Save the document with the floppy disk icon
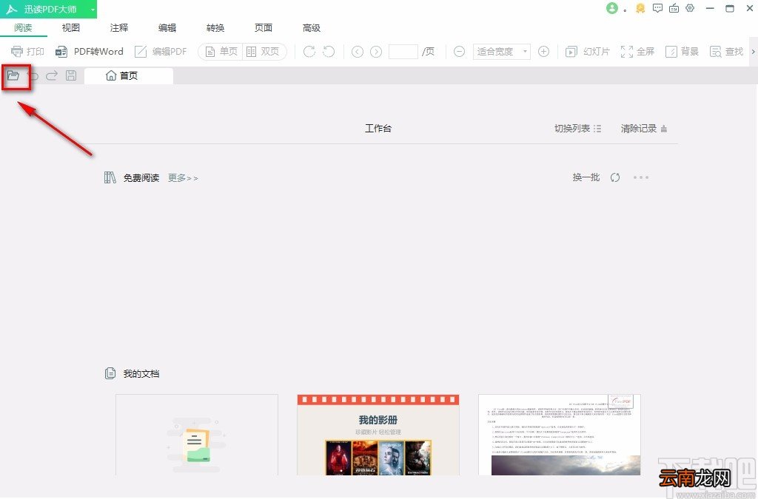The image size is (758, 499). [x=71, y=75]
